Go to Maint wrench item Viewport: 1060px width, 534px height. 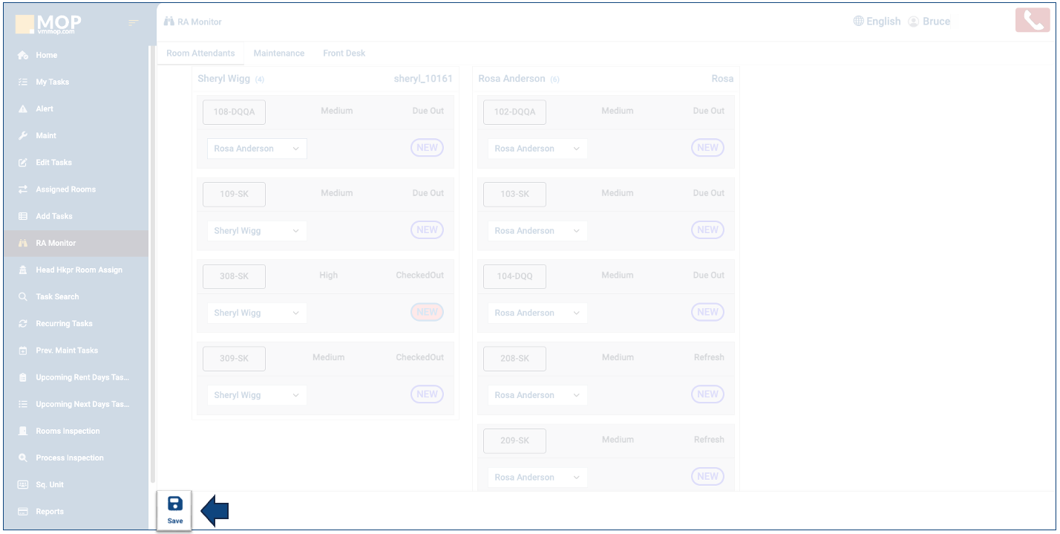(x=45, y=136)
